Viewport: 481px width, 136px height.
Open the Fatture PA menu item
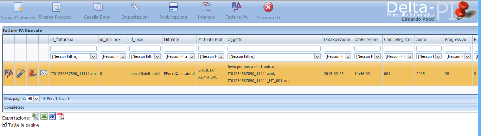click(x=236, y=11)
